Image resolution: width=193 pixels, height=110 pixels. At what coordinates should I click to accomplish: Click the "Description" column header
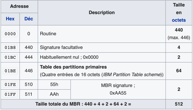(x=101, y=13)
